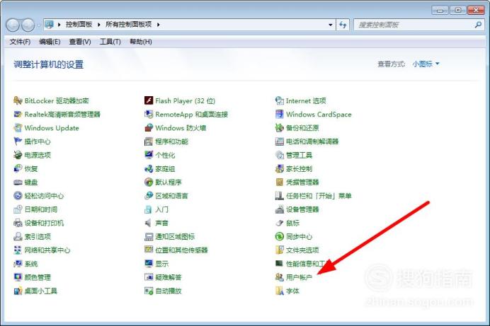
Task: Click the 个性化 icon
Action: point(149,155)
